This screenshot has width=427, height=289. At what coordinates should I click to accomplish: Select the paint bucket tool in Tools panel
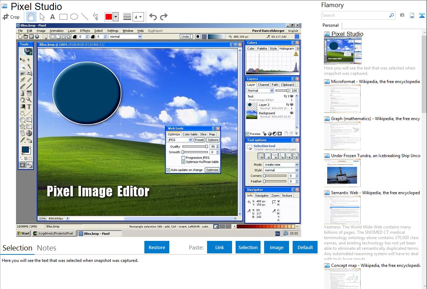pyautogui.click(x=29, y=93)
